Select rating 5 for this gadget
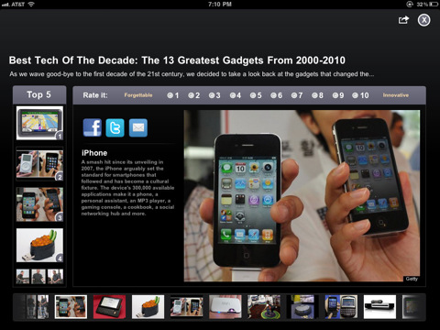 (x=256, y=95)
